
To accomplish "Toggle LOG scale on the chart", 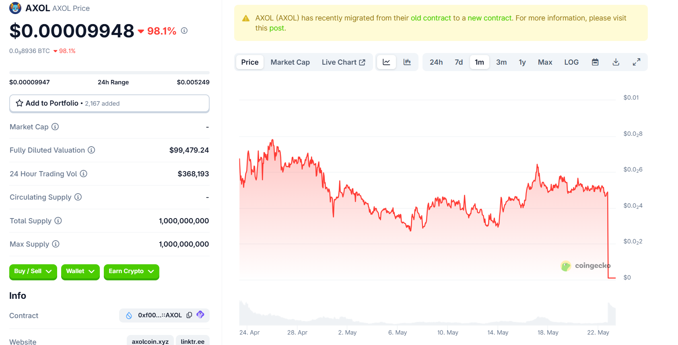I will [x=571, y=62].
